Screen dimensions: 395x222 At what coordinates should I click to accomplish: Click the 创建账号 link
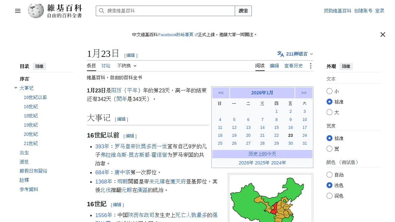[x=363, y=11]
